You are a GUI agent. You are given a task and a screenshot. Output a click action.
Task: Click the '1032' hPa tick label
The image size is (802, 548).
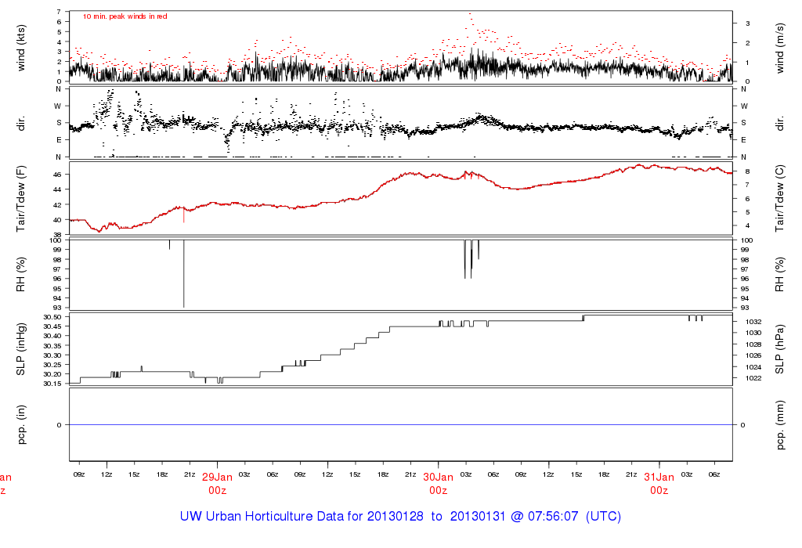coord(753,322)
